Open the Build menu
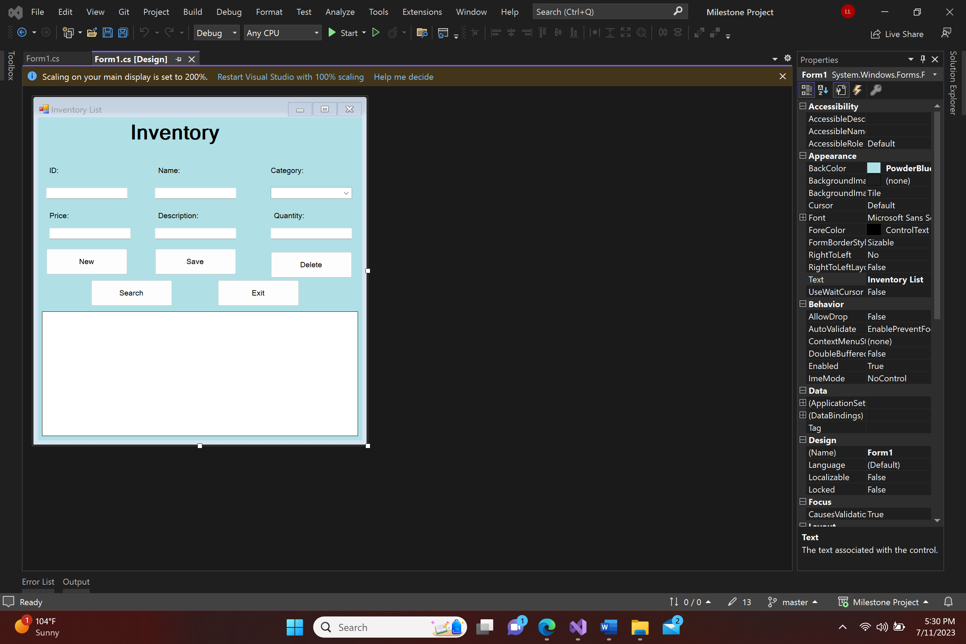This screenshot has width=966, height=644. 192,12
